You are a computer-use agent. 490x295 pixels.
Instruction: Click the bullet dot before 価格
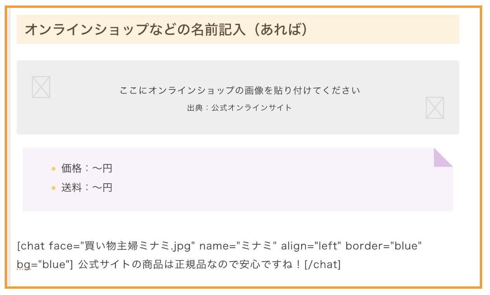tap(54, 169)
